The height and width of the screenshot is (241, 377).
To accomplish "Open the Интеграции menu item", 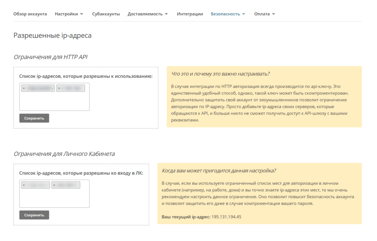I will [190, 14].
